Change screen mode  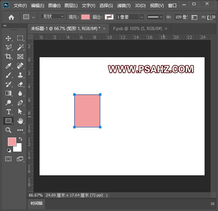click(20, 159)
